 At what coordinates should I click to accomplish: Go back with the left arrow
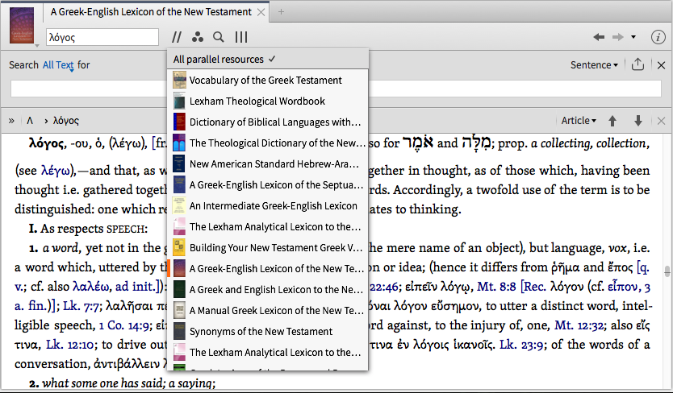(x=599, y=37)
